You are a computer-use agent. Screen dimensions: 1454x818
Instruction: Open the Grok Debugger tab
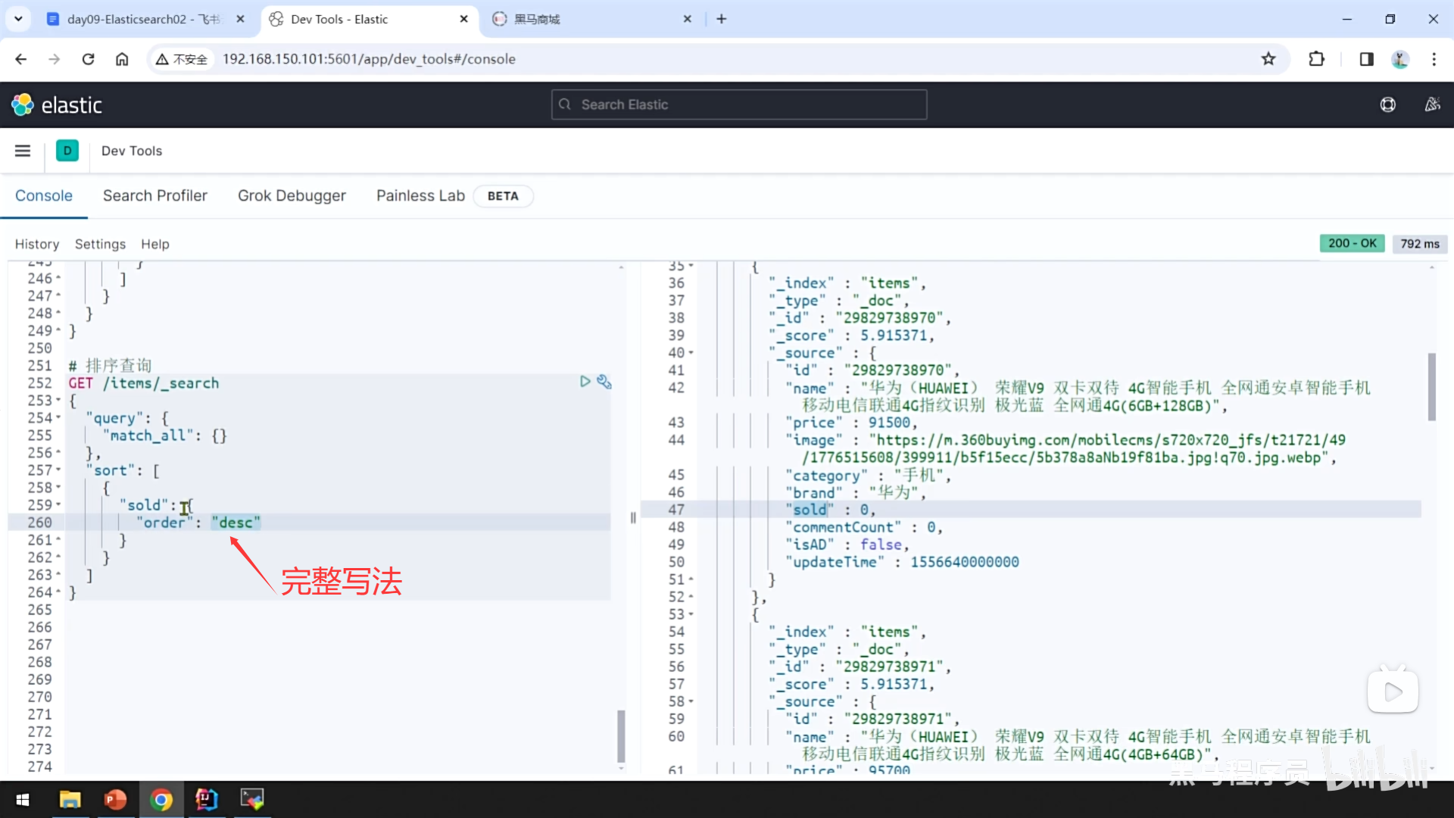(292, 195)
